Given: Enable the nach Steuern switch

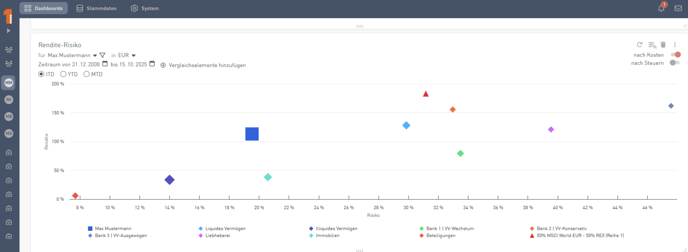Looking at the screenshot, I should (675, 63).
